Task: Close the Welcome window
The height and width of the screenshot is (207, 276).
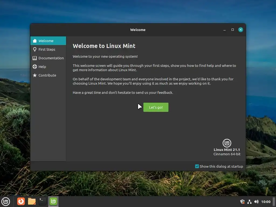Action: [x=241, y=30]
